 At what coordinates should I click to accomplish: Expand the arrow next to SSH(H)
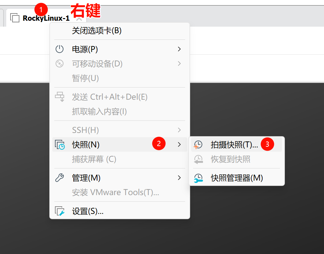point(179,130)
